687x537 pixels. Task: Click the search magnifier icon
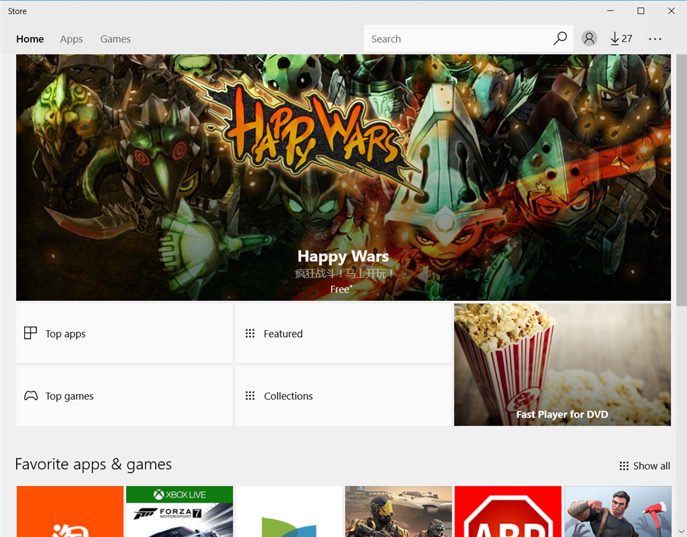click(560, 38)
